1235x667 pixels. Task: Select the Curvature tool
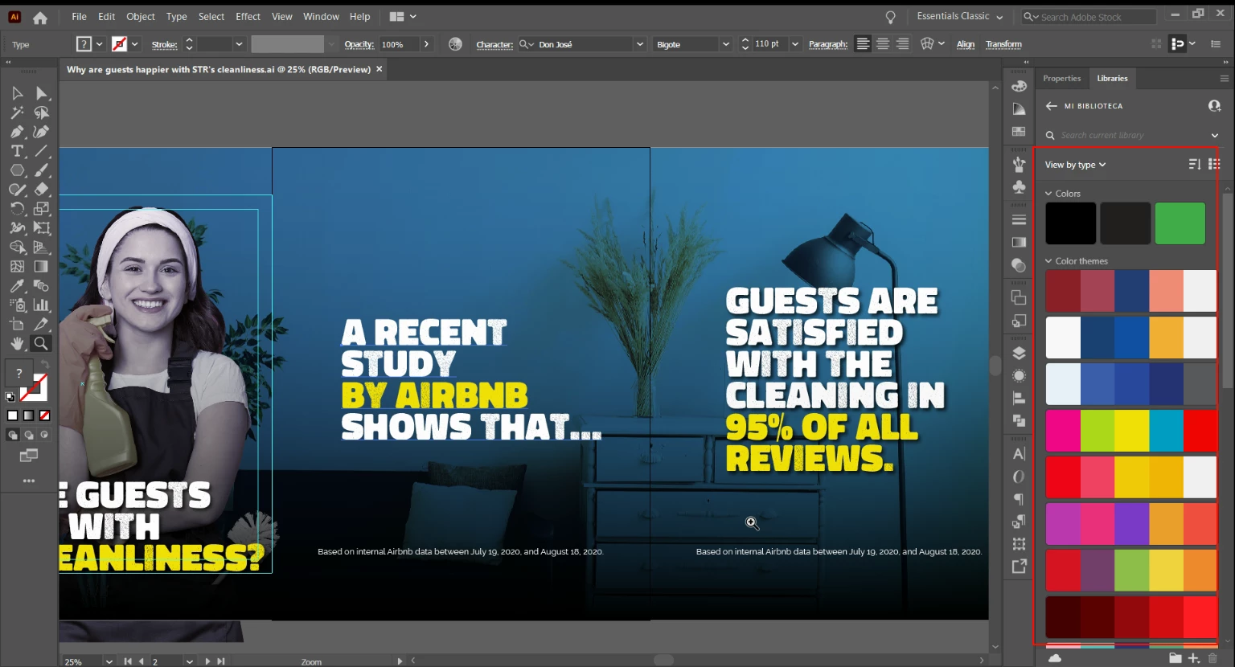pyautogui.click(x=42, y=132)
